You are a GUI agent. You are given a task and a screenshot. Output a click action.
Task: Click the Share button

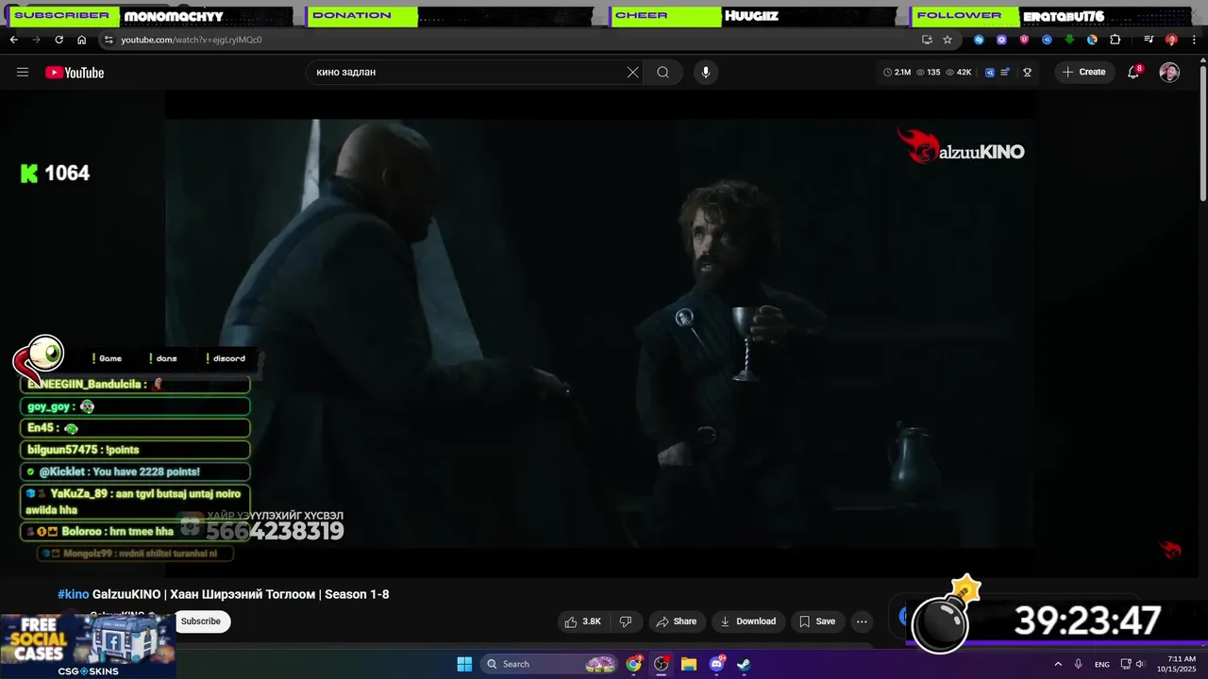pos(676,621)
